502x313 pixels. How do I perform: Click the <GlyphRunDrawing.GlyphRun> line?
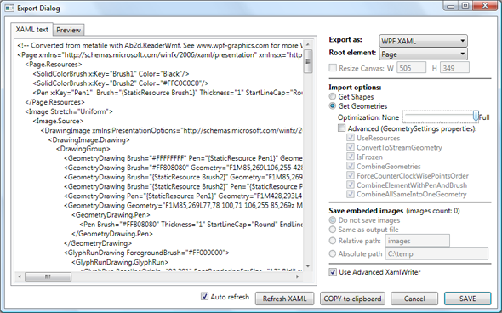[x=120, y=263]
